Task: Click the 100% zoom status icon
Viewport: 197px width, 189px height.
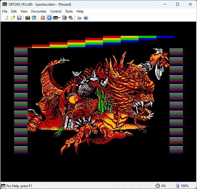Action: click(177, 186)
